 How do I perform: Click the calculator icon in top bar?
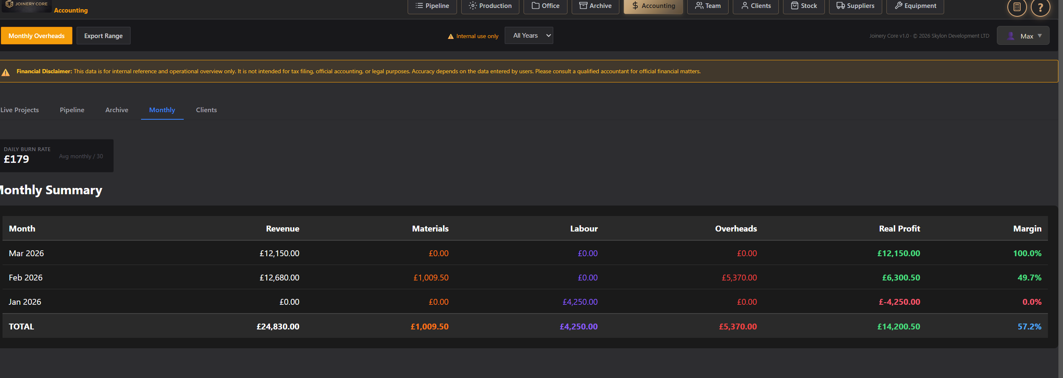1017,7
